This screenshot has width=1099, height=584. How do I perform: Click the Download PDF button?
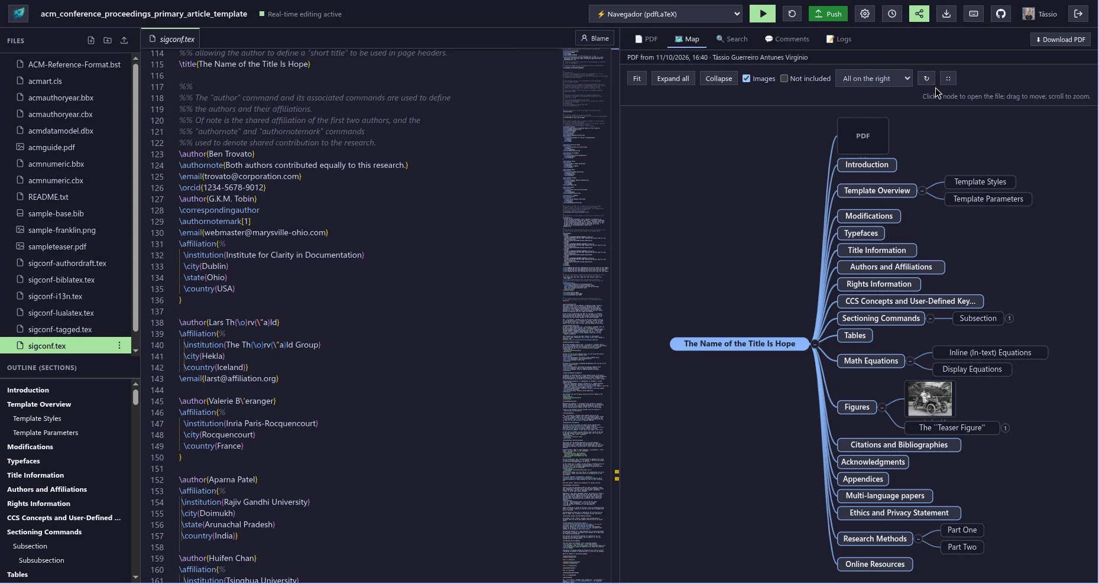(1061, 39)
